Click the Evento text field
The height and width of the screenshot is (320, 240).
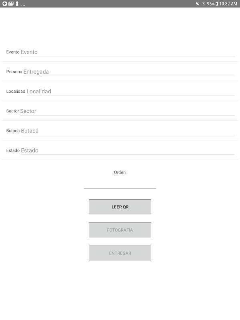127,52
